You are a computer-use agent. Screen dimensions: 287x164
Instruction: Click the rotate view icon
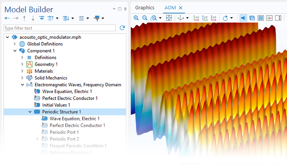[x=225, y=18]
